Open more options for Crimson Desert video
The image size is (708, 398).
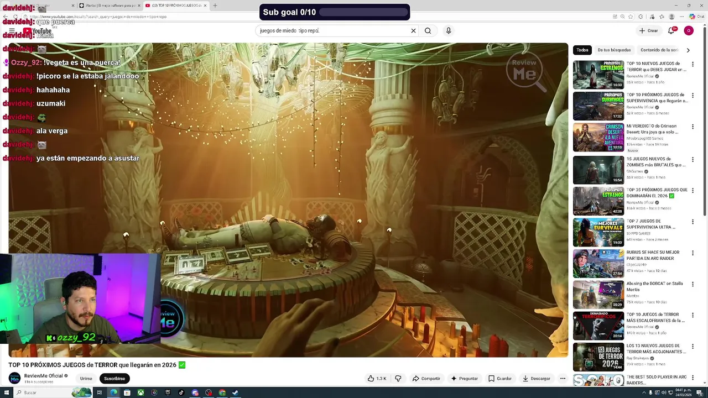pos(693,127)
